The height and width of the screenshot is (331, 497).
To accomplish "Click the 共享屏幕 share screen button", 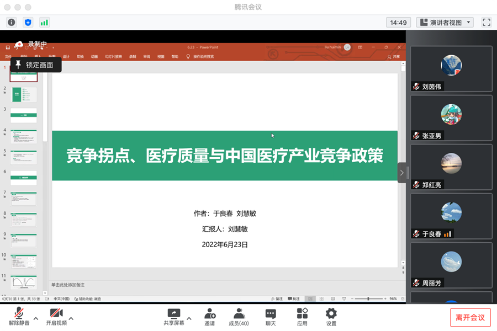I will point(173,317).
